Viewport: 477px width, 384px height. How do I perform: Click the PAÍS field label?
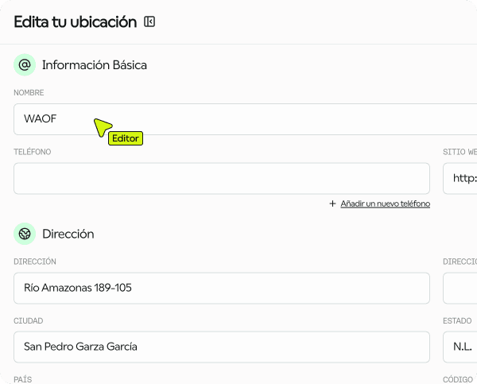(x=23, y=380)
